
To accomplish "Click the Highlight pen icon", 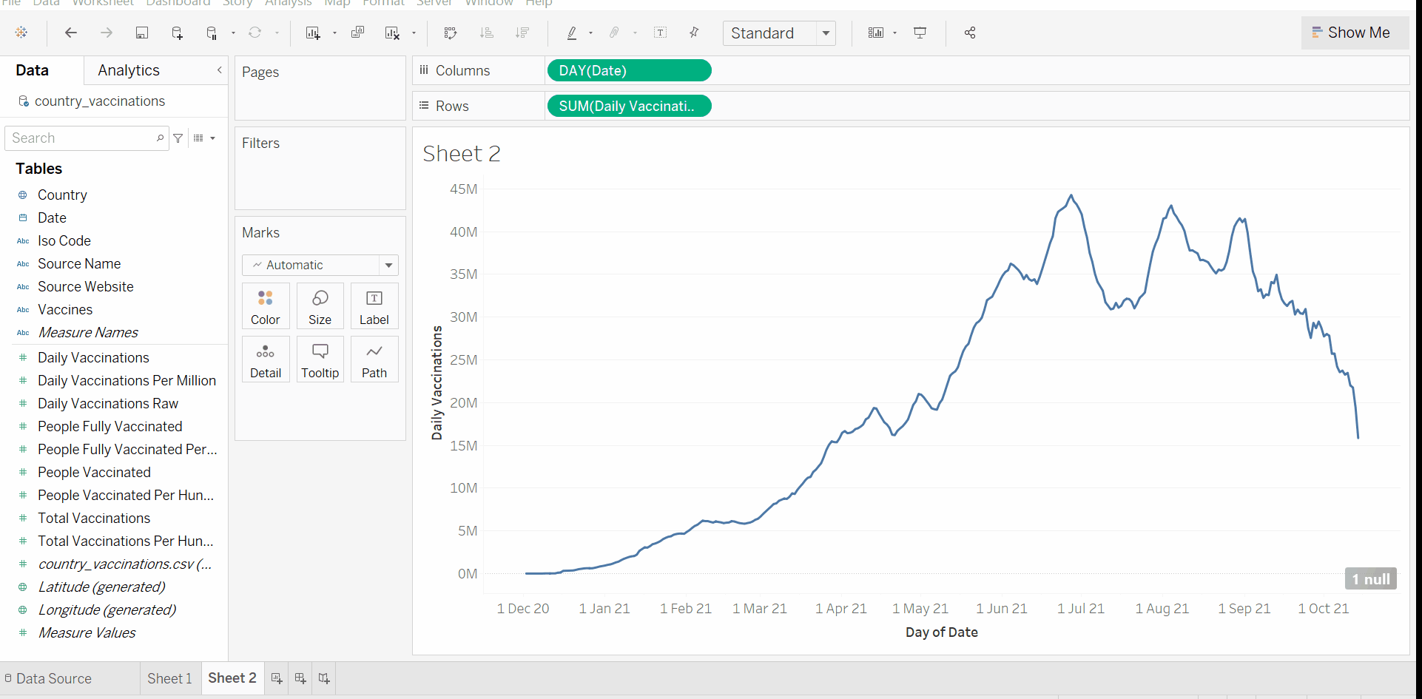I will [572, 33].
